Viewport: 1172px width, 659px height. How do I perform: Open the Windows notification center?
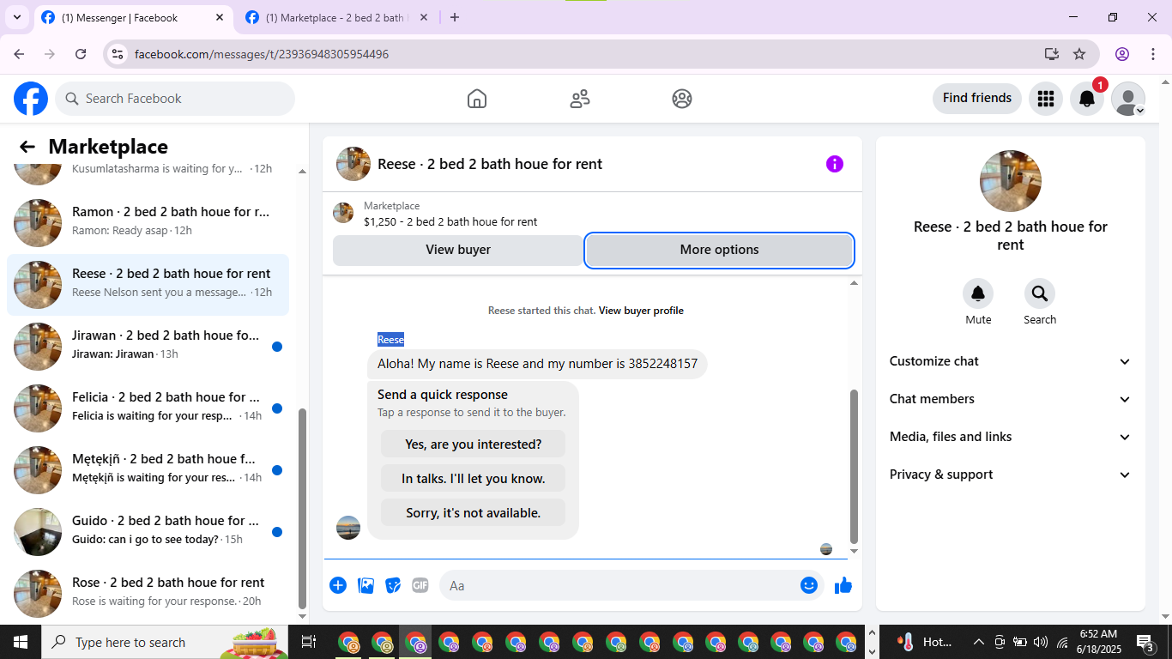(x=1145, y=642)
